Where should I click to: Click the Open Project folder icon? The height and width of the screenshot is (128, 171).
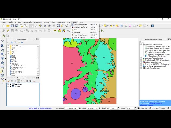click(8, 26)
